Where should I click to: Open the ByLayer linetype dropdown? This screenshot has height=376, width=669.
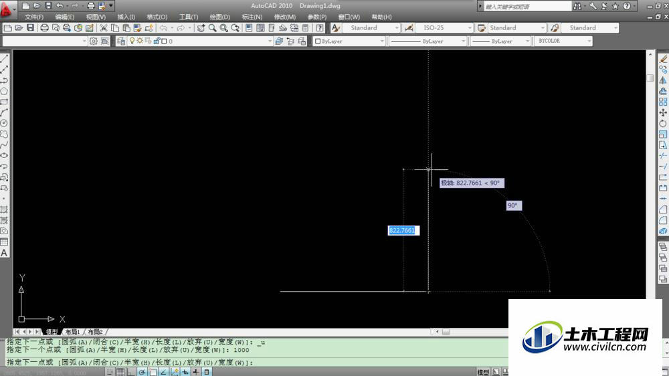[428, 41]
